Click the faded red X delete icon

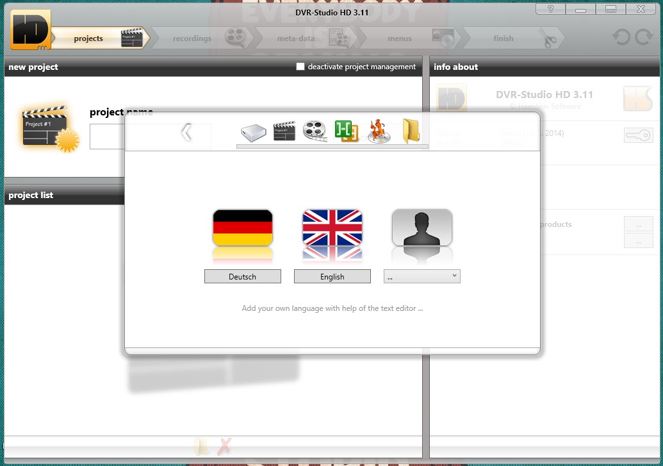[225, 447]
